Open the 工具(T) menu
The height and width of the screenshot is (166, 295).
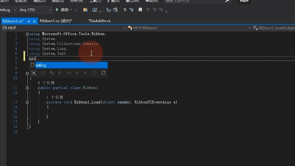point(95,1)
